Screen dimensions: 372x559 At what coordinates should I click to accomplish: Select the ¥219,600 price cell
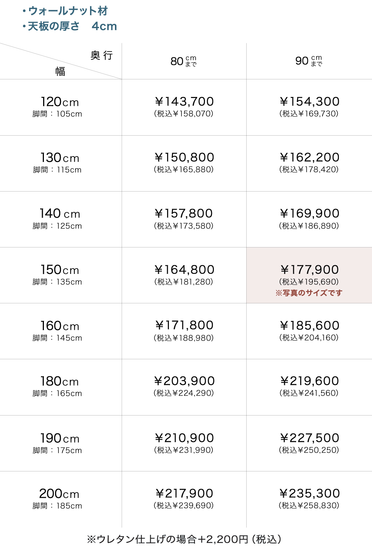pos(309,386)
